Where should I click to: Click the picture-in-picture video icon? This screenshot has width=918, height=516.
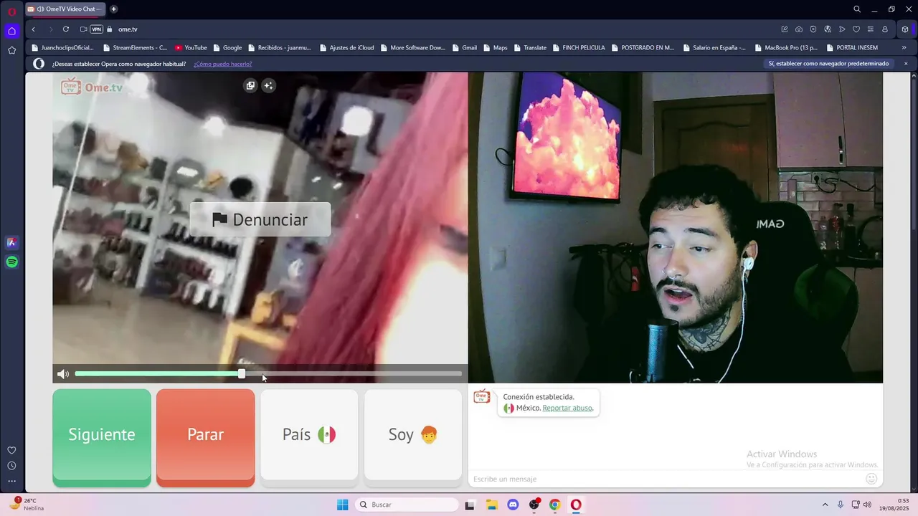click(x=250, y=85)
